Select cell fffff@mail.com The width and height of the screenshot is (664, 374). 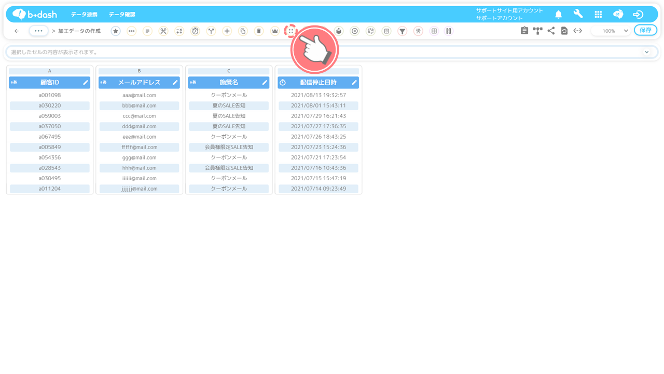(139, 147)
